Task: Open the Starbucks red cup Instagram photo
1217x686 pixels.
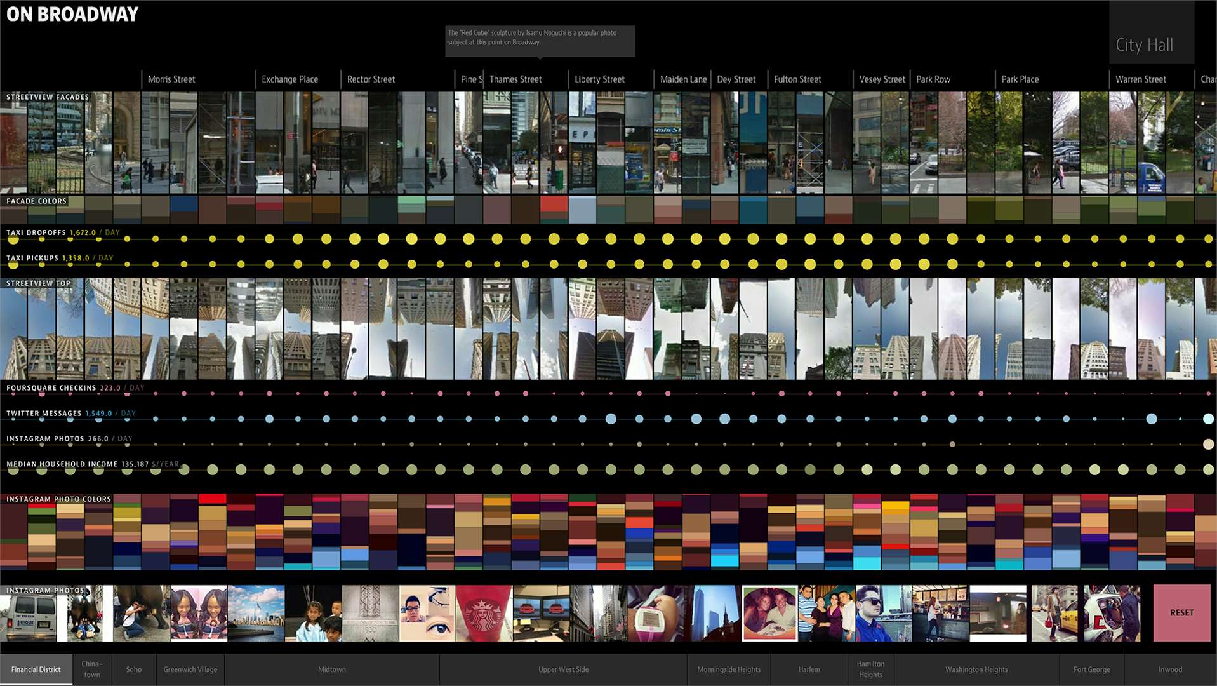Action: (x=484, y=613)
